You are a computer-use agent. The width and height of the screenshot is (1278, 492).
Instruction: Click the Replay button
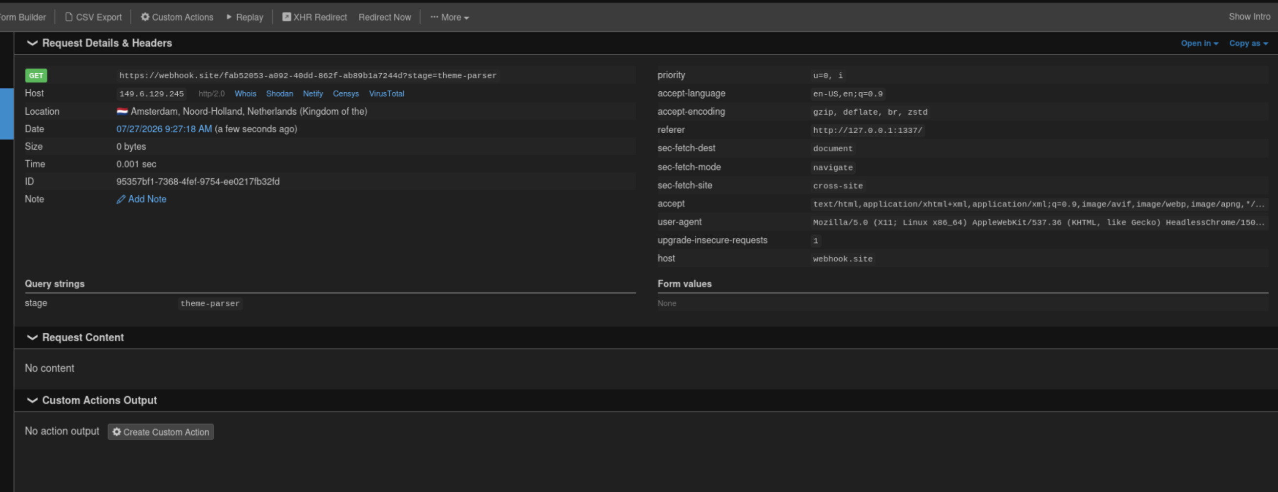(245, 17)
